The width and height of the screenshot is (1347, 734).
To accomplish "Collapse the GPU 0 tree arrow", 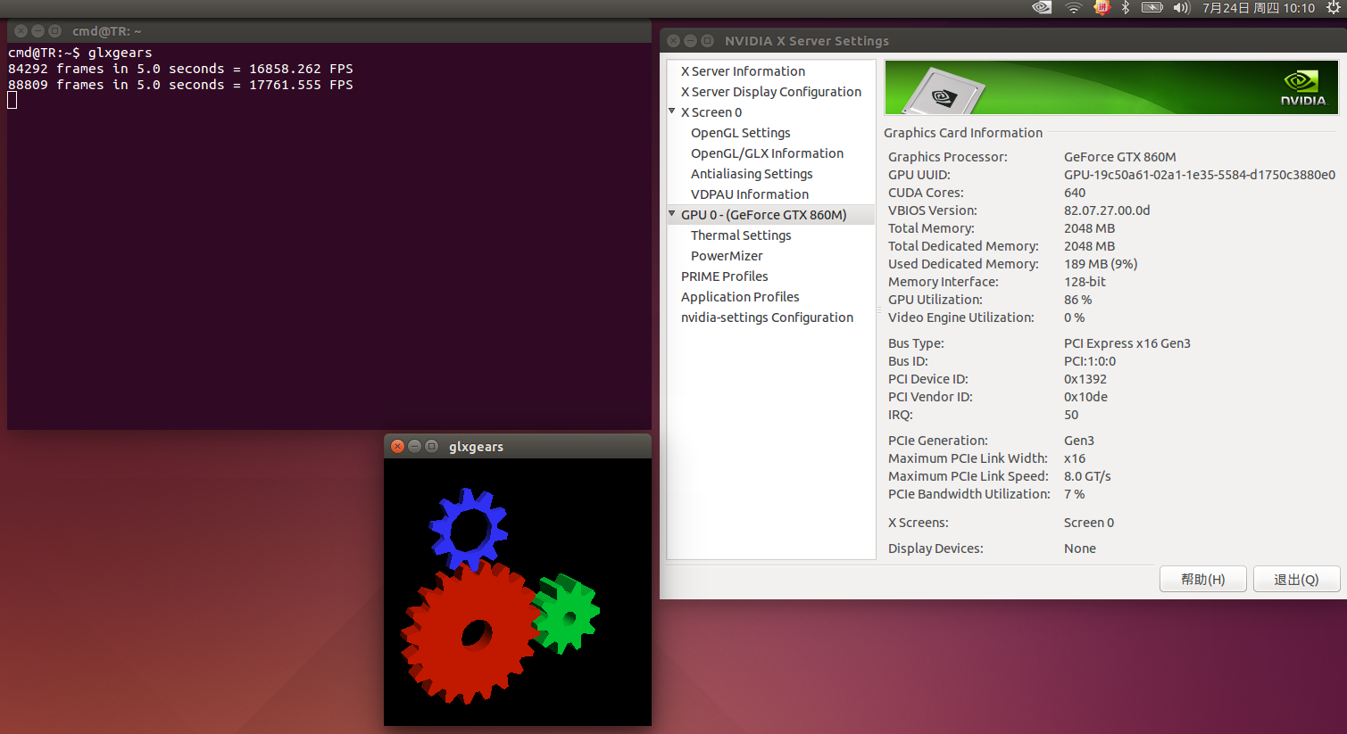I will click(x=672, y=214).
